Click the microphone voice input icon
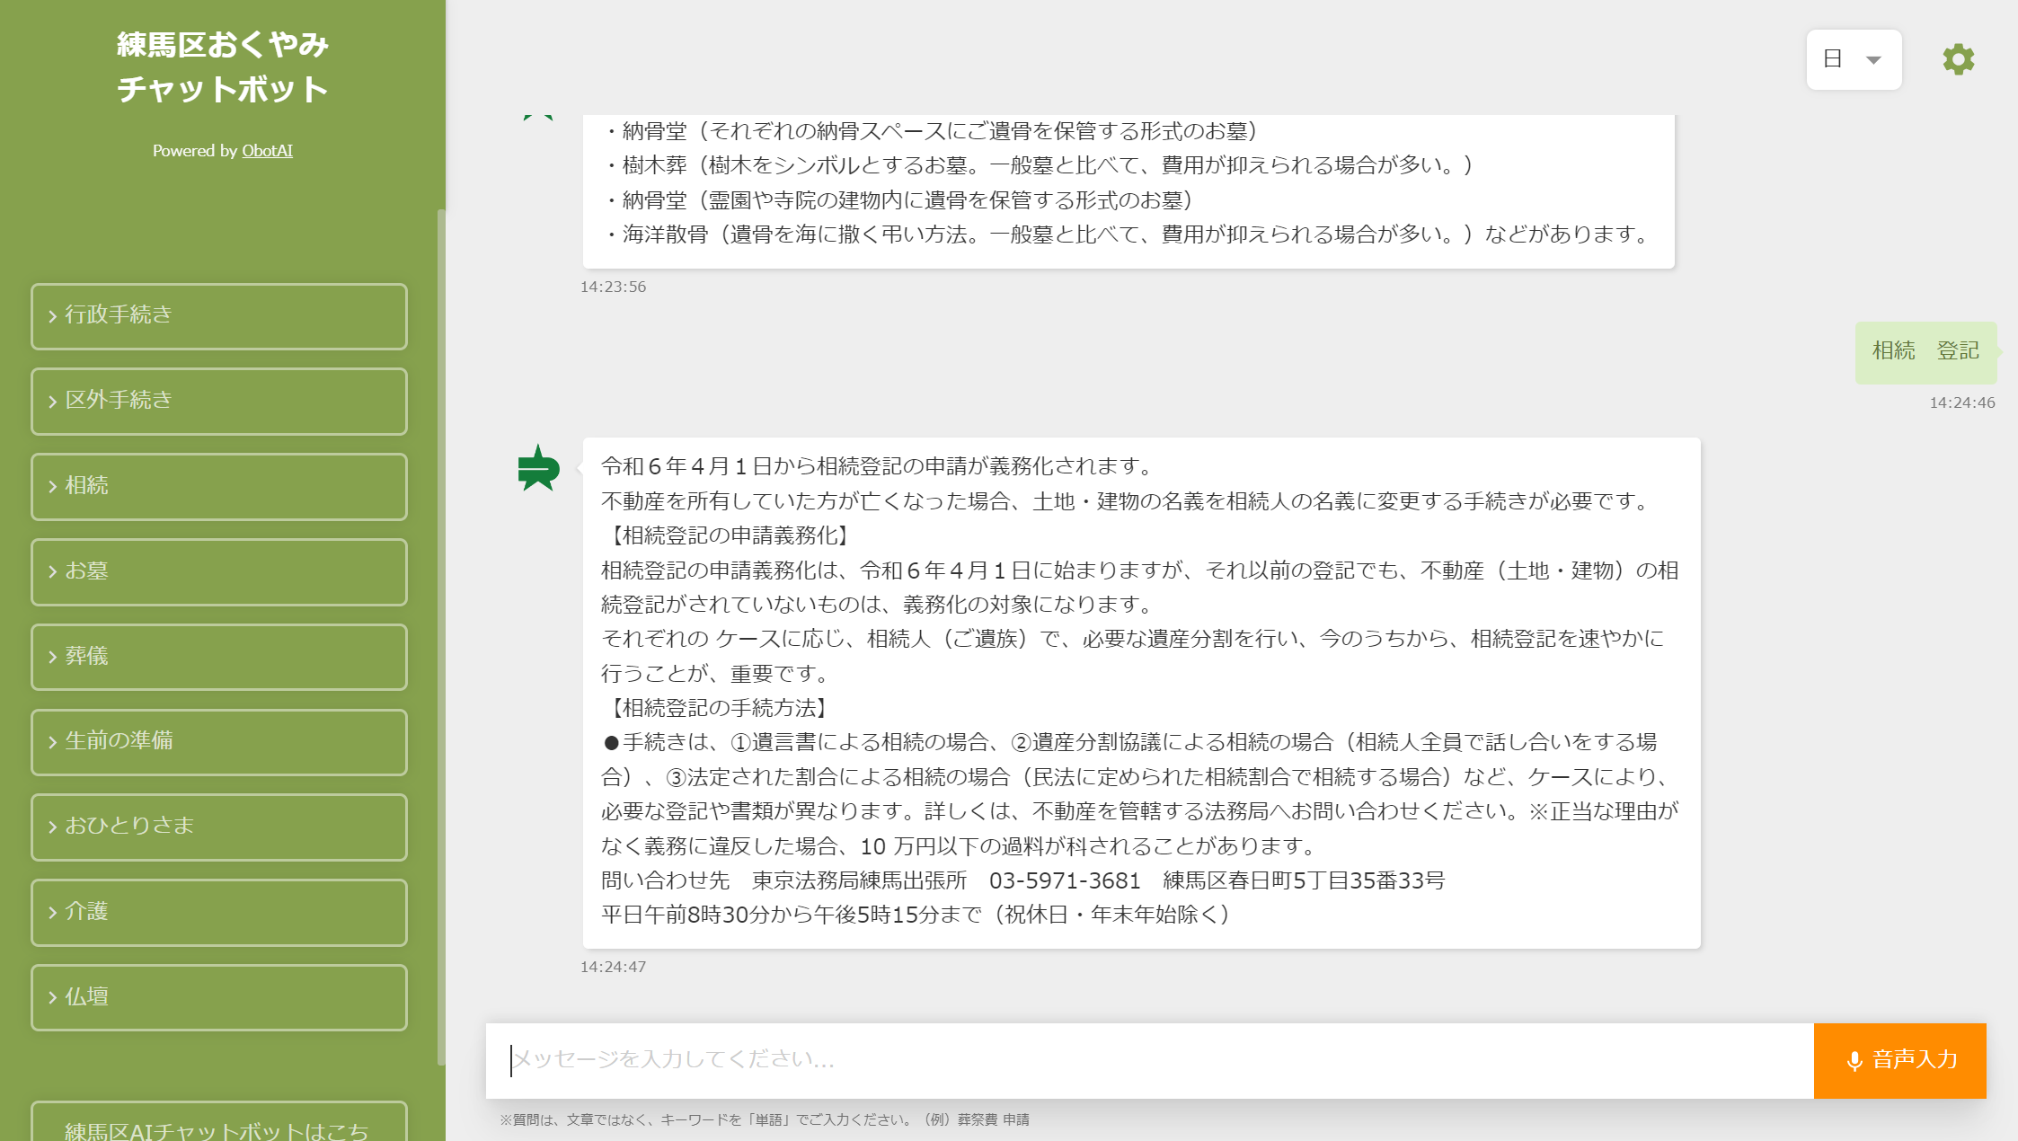The height and width of the screenshot is (1141, 2018). click(x=1854, y=1061)
